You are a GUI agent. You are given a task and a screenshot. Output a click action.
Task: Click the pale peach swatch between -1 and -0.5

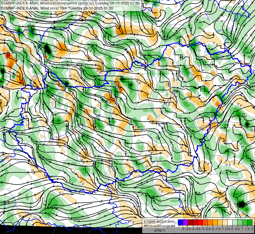pos(225,222)
